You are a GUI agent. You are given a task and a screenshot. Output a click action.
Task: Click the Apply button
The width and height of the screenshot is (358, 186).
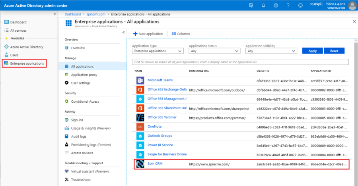click(312, 51)
